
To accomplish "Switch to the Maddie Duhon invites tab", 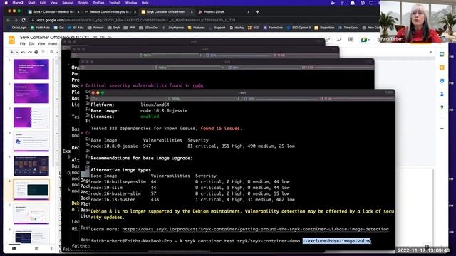I will [110, 12].
